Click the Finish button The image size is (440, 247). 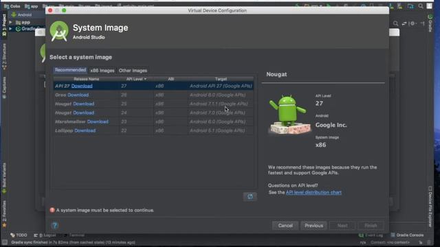pyautogui.click(x=371, y=226)
